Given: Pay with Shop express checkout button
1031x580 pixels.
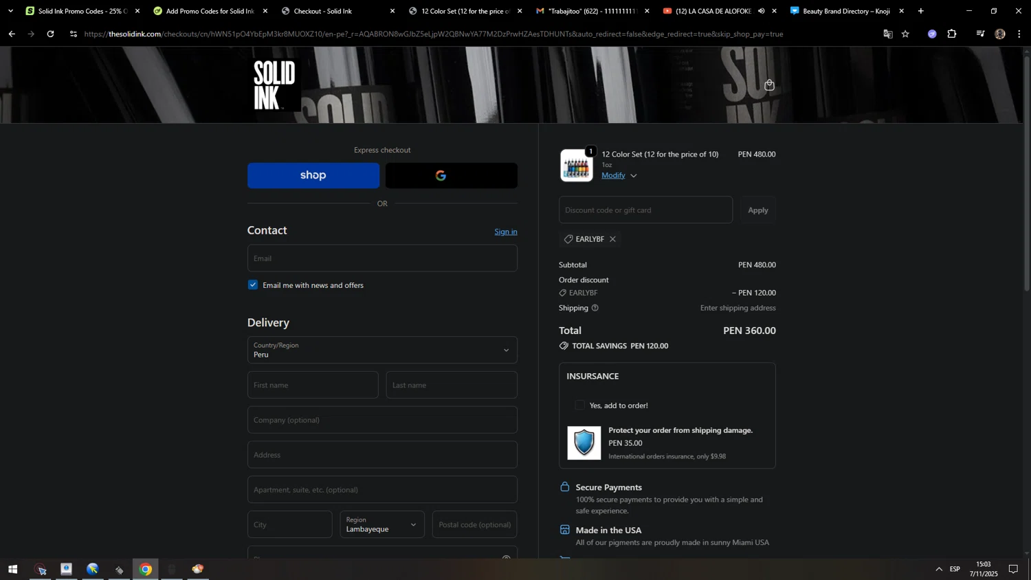Looking at the screenshot, I should tap(313, 175).
